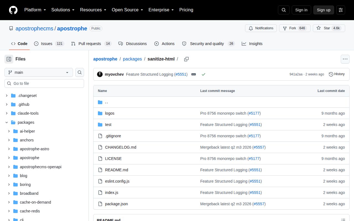
Task: Open the Pricing page
Action: (186, 10)
